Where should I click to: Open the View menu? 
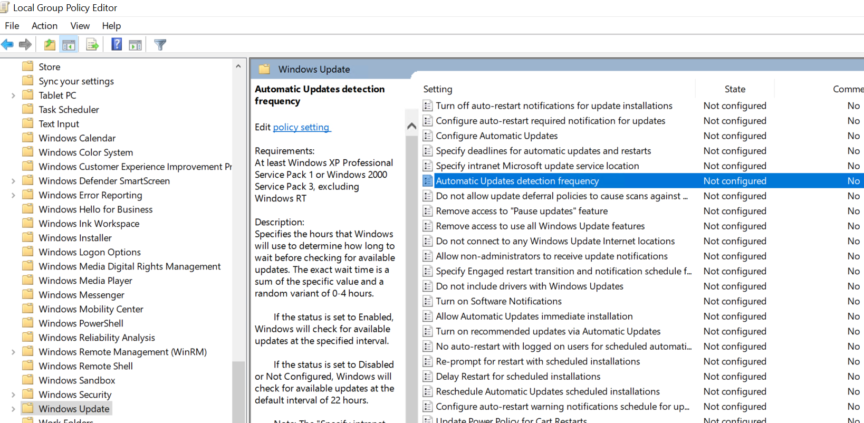click(80, 26)
